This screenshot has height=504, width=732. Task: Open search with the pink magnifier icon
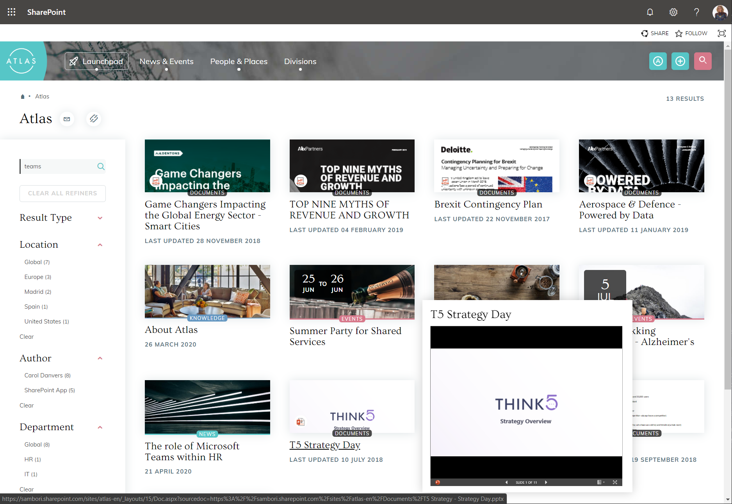coord(703,61)
